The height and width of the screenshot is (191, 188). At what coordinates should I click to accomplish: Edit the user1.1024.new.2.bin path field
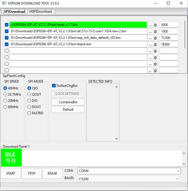pos(78,31)
